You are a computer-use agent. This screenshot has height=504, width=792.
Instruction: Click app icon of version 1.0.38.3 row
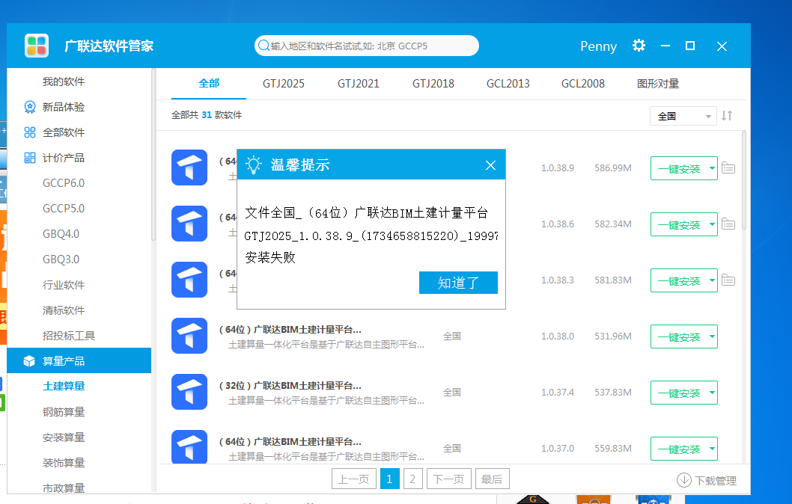click(x=189, y=280)
